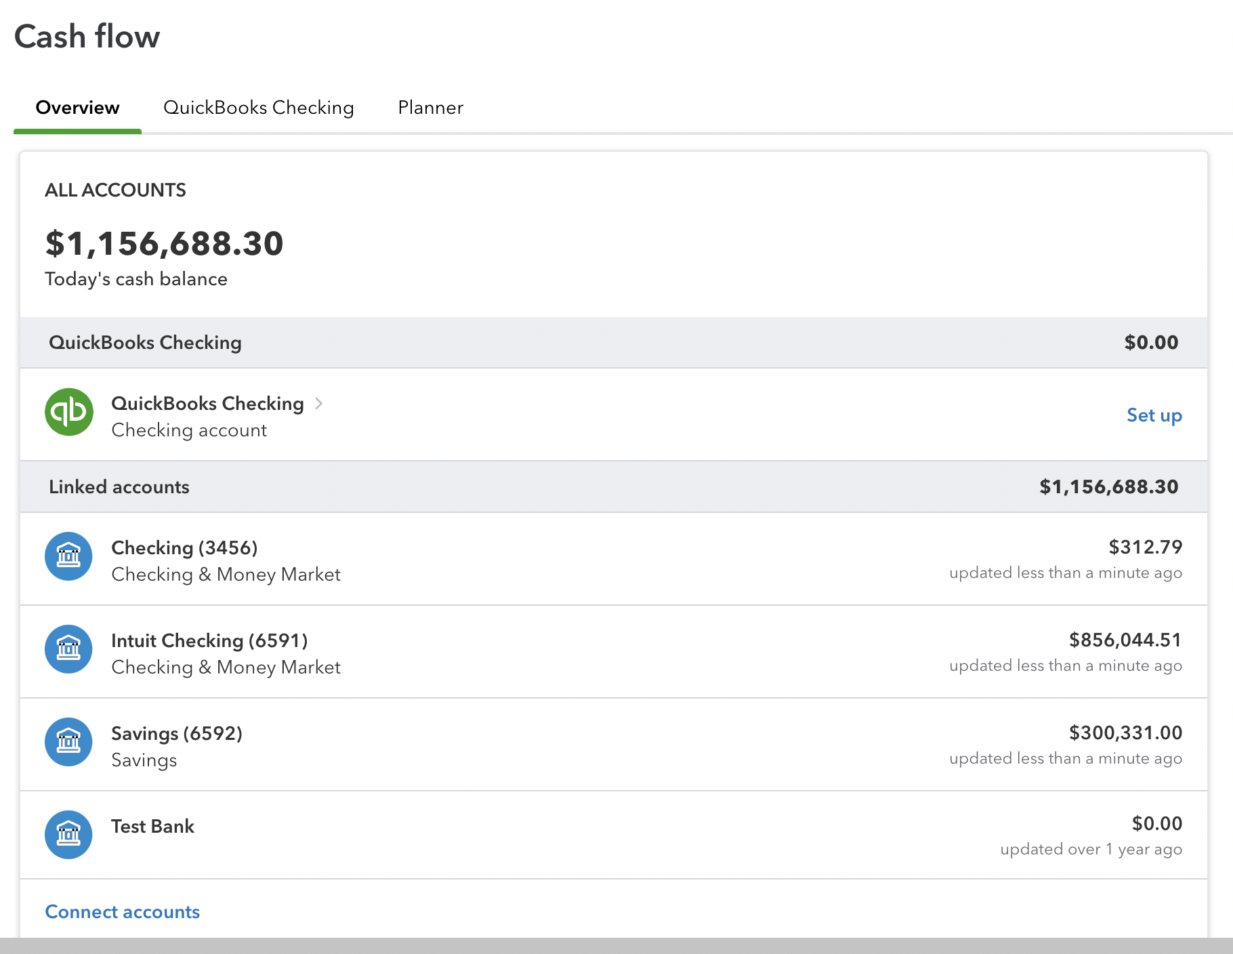This screenshot has width=1233, height=954.
Task: Click the $300,331.00 Savings balance
Action: (x=1125, y=732)
